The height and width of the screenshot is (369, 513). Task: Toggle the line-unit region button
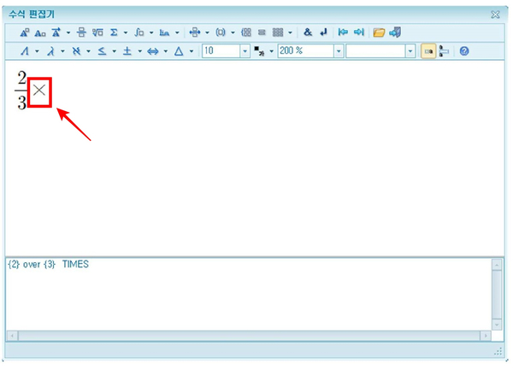[444, 51]
